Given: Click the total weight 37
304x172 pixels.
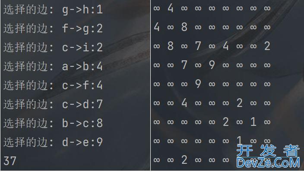Looking at the screenshot, I should 9,161.
